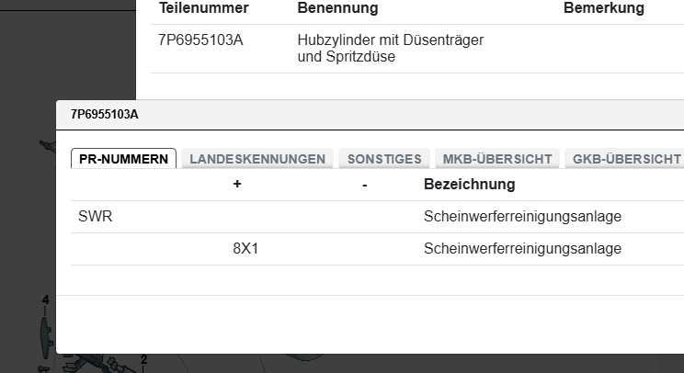Click Scheinwerferreinigungsanlage in the 8X1 row
Viewport: 684px width, 373px height.
point(522,248)
